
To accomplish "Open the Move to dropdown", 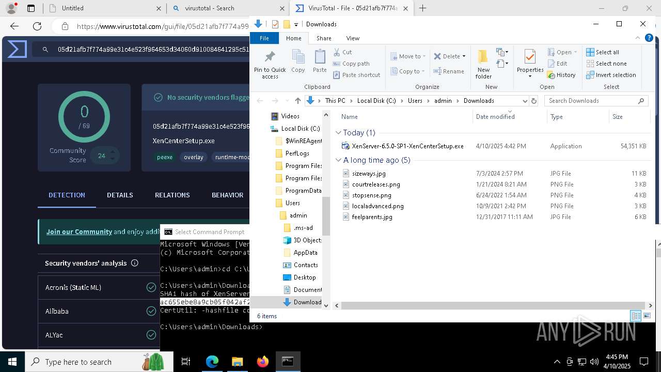I will tap(408, 56).
